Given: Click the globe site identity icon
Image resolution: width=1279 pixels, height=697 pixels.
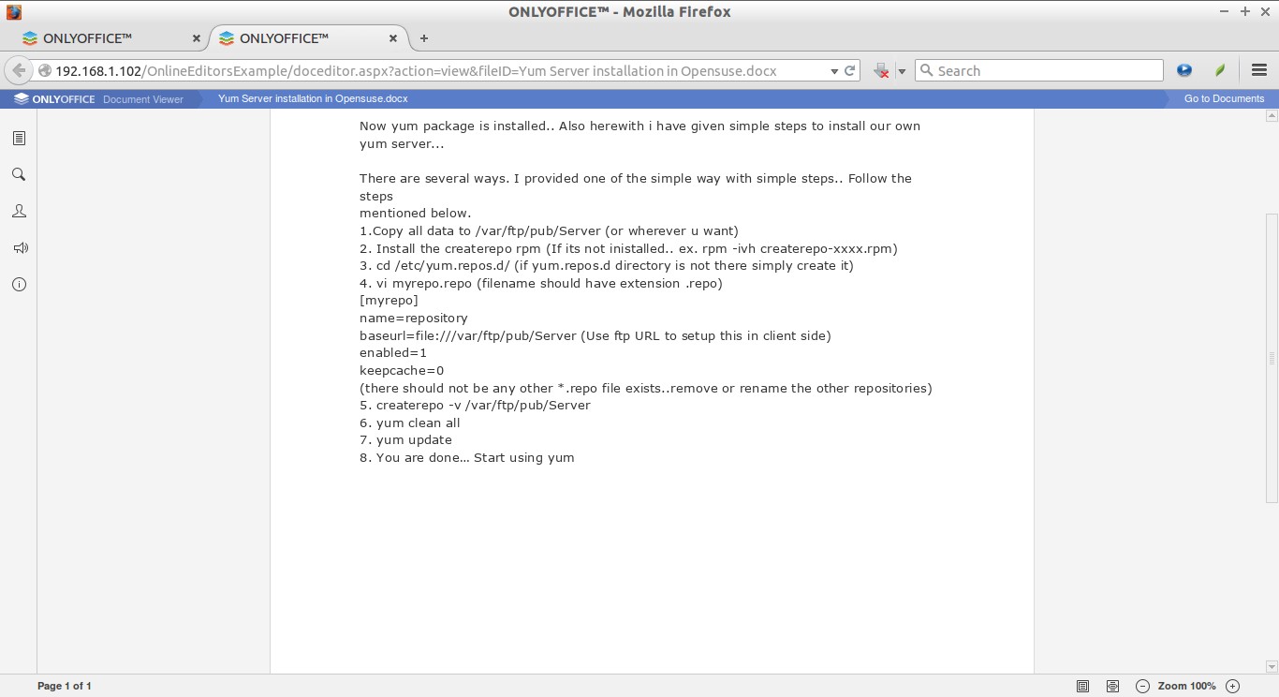Looking at the screenshot, I should (x=44, y=70).
